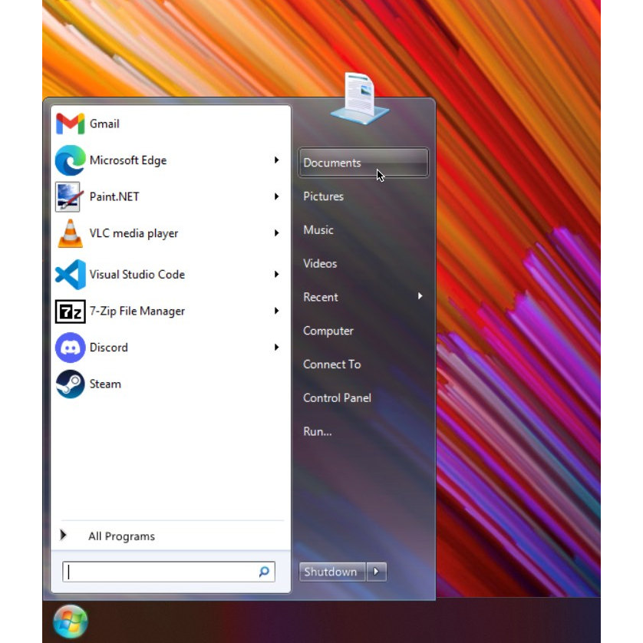Open Gmail from the Start menu

click(170, 124)
